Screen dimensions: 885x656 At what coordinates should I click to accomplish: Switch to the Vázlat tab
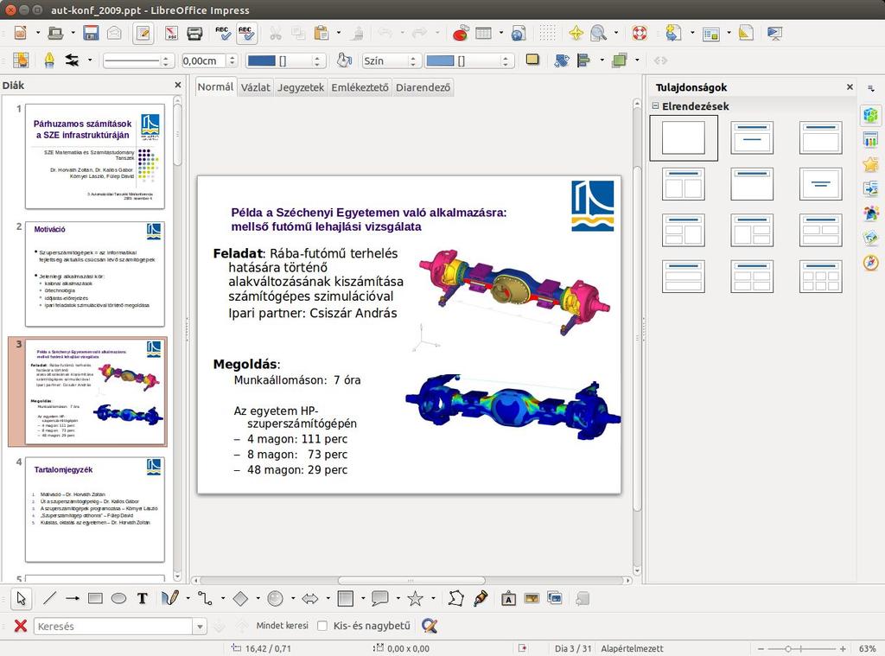pos(256,87)
